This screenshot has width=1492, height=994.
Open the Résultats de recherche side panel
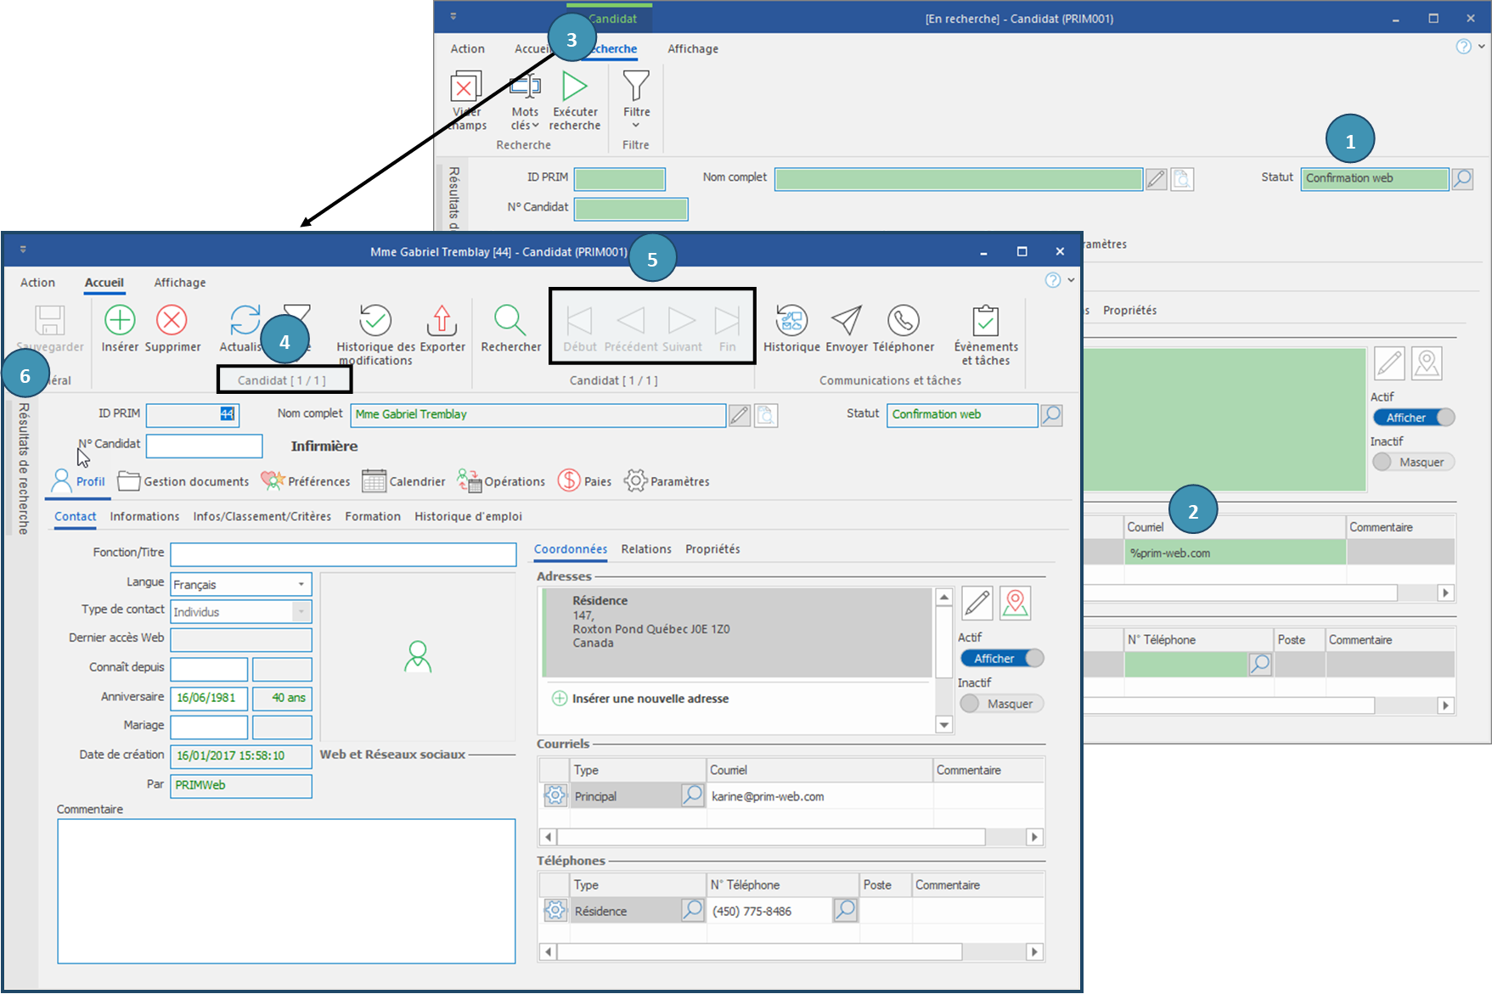24,469
